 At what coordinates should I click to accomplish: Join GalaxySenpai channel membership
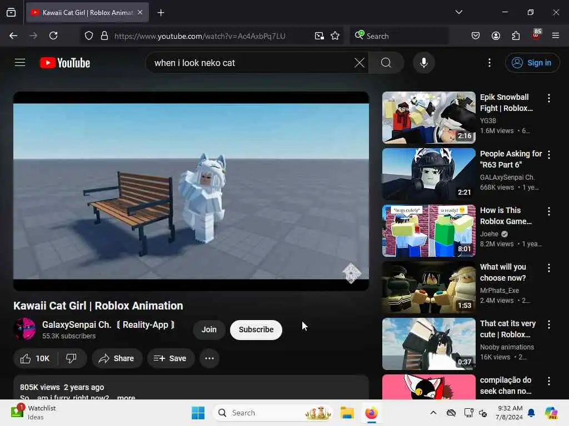pos(209,329)
